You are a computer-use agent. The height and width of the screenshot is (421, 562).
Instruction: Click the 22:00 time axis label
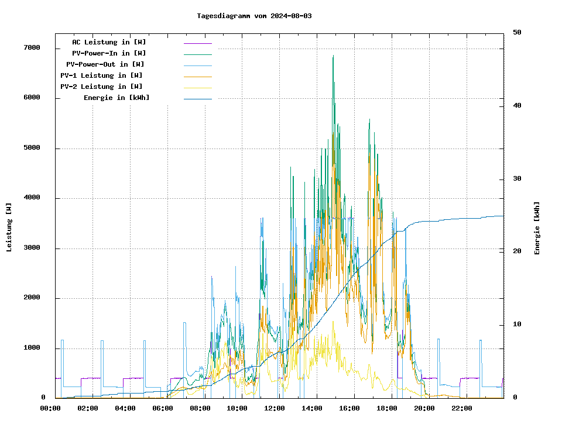point(462,408)
